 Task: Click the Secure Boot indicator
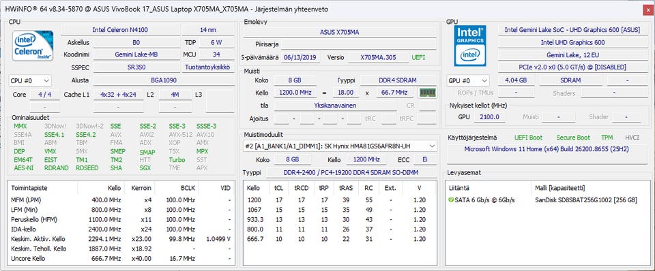573,137
